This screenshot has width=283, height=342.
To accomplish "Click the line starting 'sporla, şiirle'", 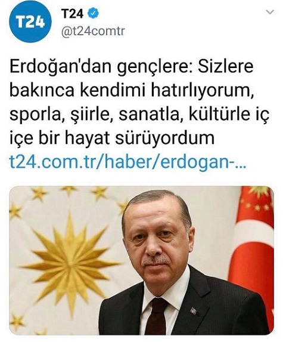I will tap(139, 115).
